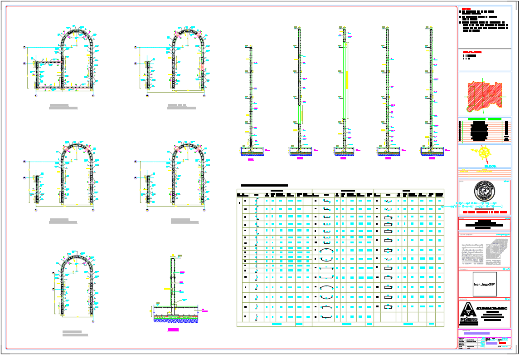This screenshot has height=355, width=520.
Task: Select the Insr_logo.BMP placeholder box
Action: [484, 285]
